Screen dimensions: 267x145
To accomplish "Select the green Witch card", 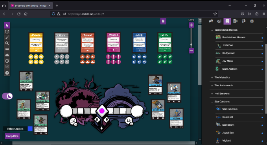I will pos(165,43).
